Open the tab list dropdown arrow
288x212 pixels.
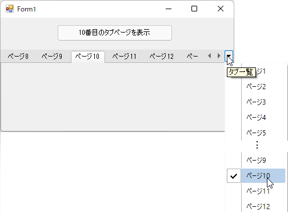pos(229,56)
